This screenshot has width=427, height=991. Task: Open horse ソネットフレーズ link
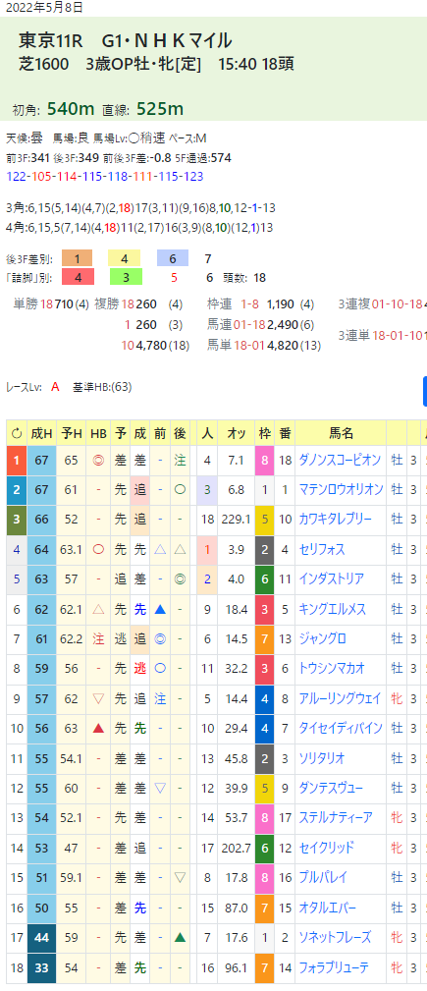tap(335, 937)
